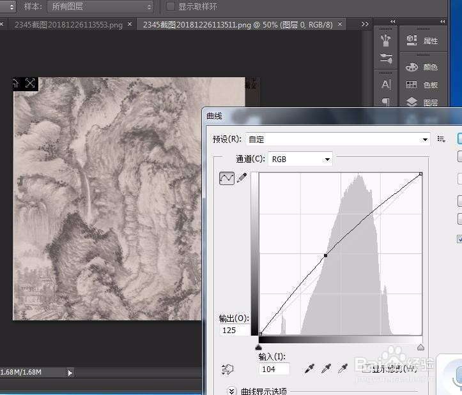The height and width of the screenshot is (395, 462).
Task: Click the 1.68M/1.68M document size readout
Action: [x=21, y=372]
